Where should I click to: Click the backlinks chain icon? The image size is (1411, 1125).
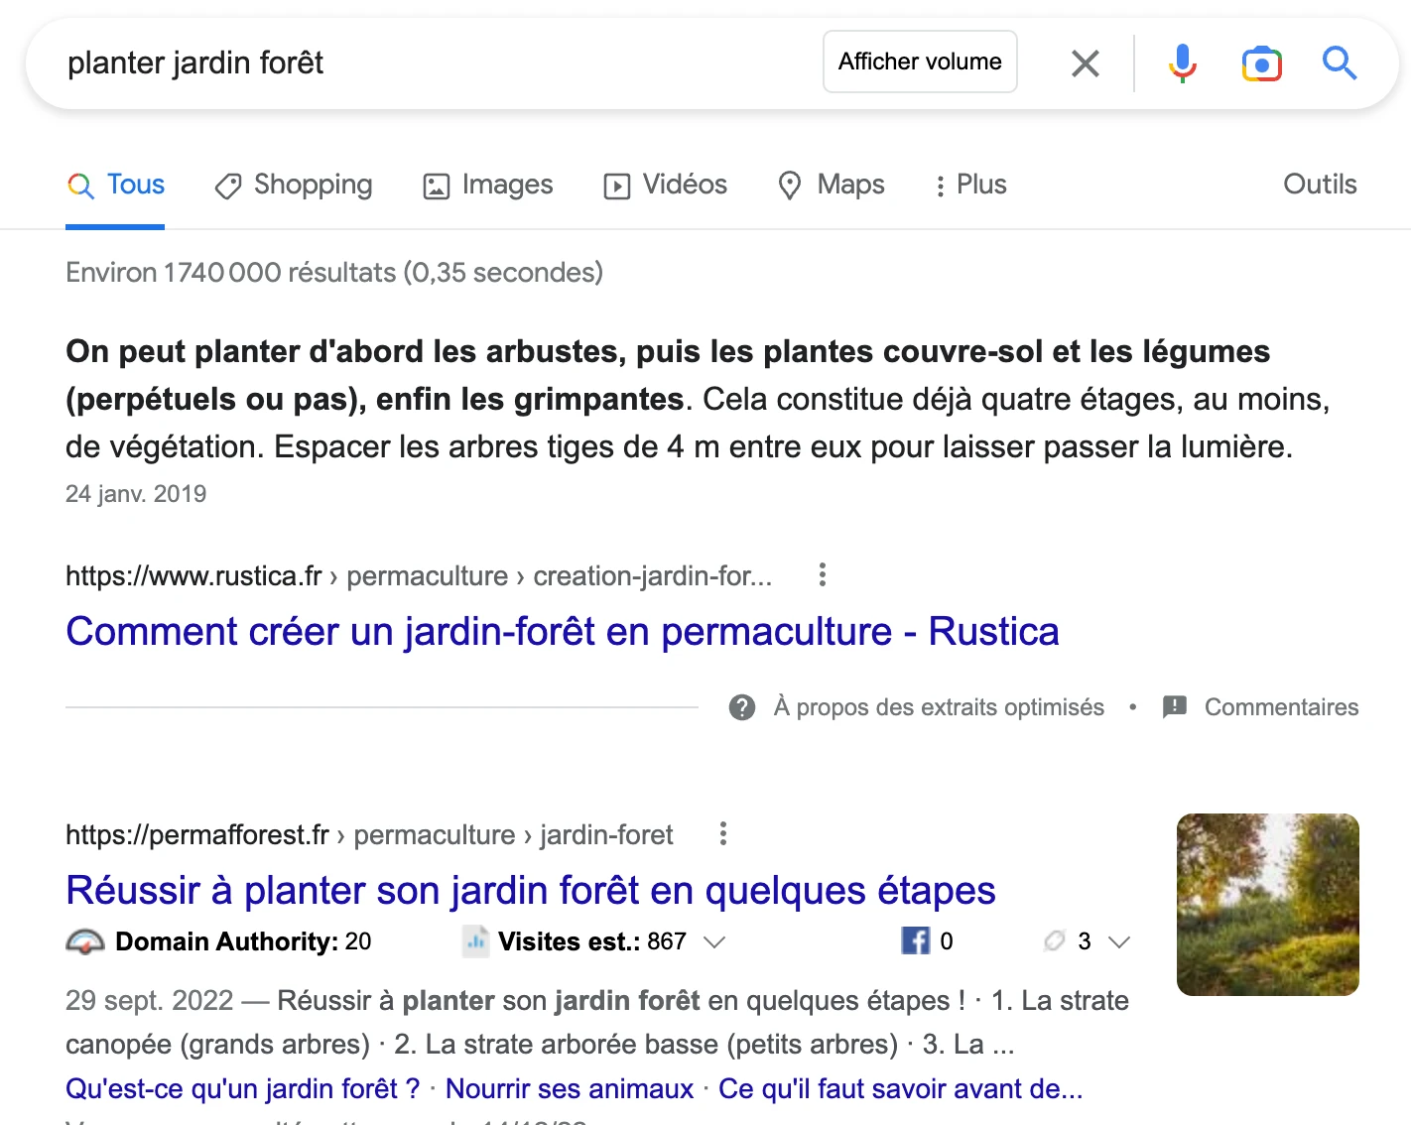1055,940
